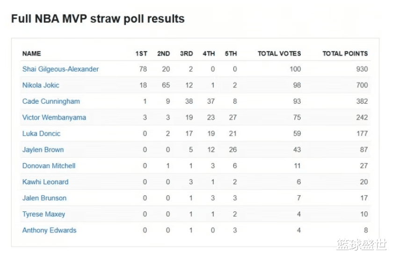The height and width of the screenshot is (259, 393).
Task: Click the NAME column header
Action: coord(32,54)
